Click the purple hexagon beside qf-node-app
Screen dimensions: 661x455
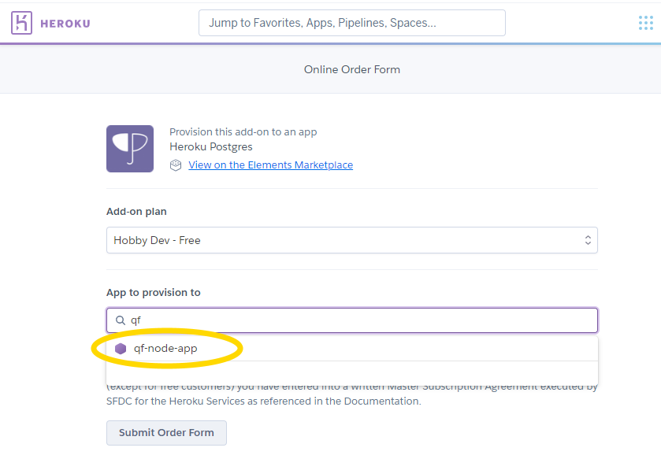(x=121, y=348)
